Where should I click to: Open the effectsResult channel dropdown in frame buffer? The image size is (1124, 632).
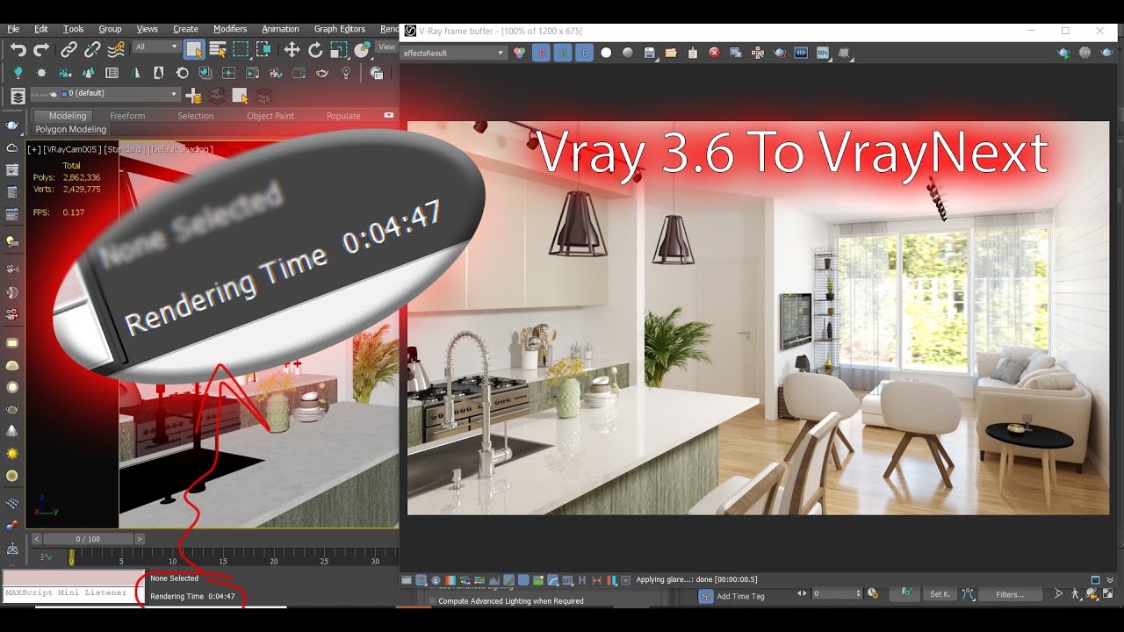coord(454,53)
